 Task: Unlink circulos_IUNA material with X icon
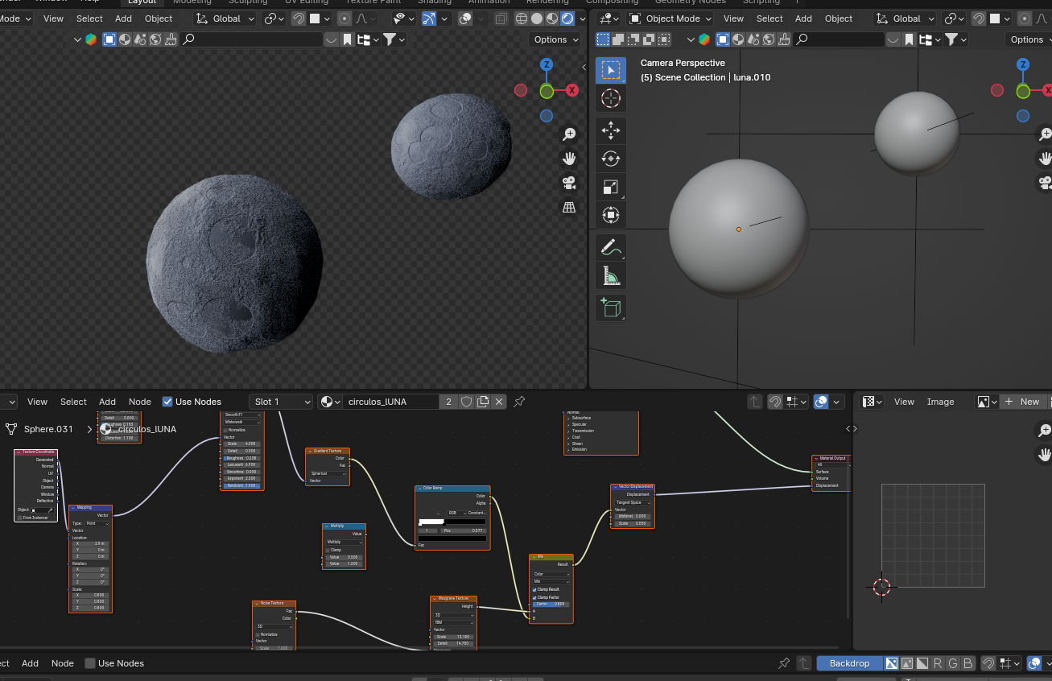click(x=499, y=402)
